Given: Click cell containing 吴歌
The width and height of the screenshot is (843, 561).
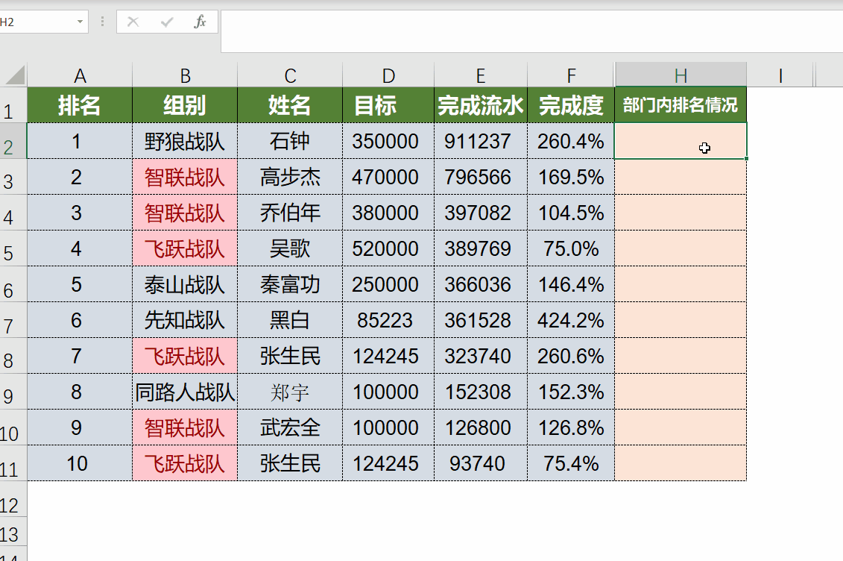Looking at the screenshot, I should (290, 248).
